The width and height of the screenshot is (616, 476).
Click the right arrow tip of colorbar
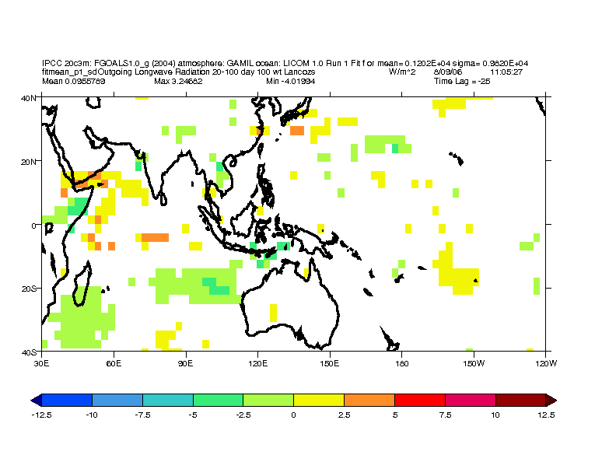coord(552,400)
